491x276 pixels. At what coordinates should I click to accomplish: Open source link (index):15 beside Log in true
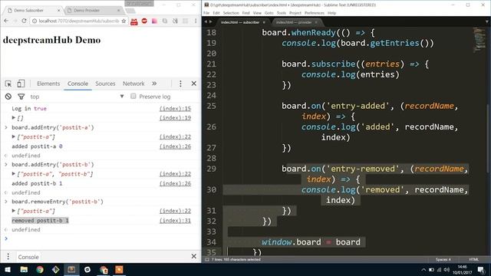(x=175, y=109)
